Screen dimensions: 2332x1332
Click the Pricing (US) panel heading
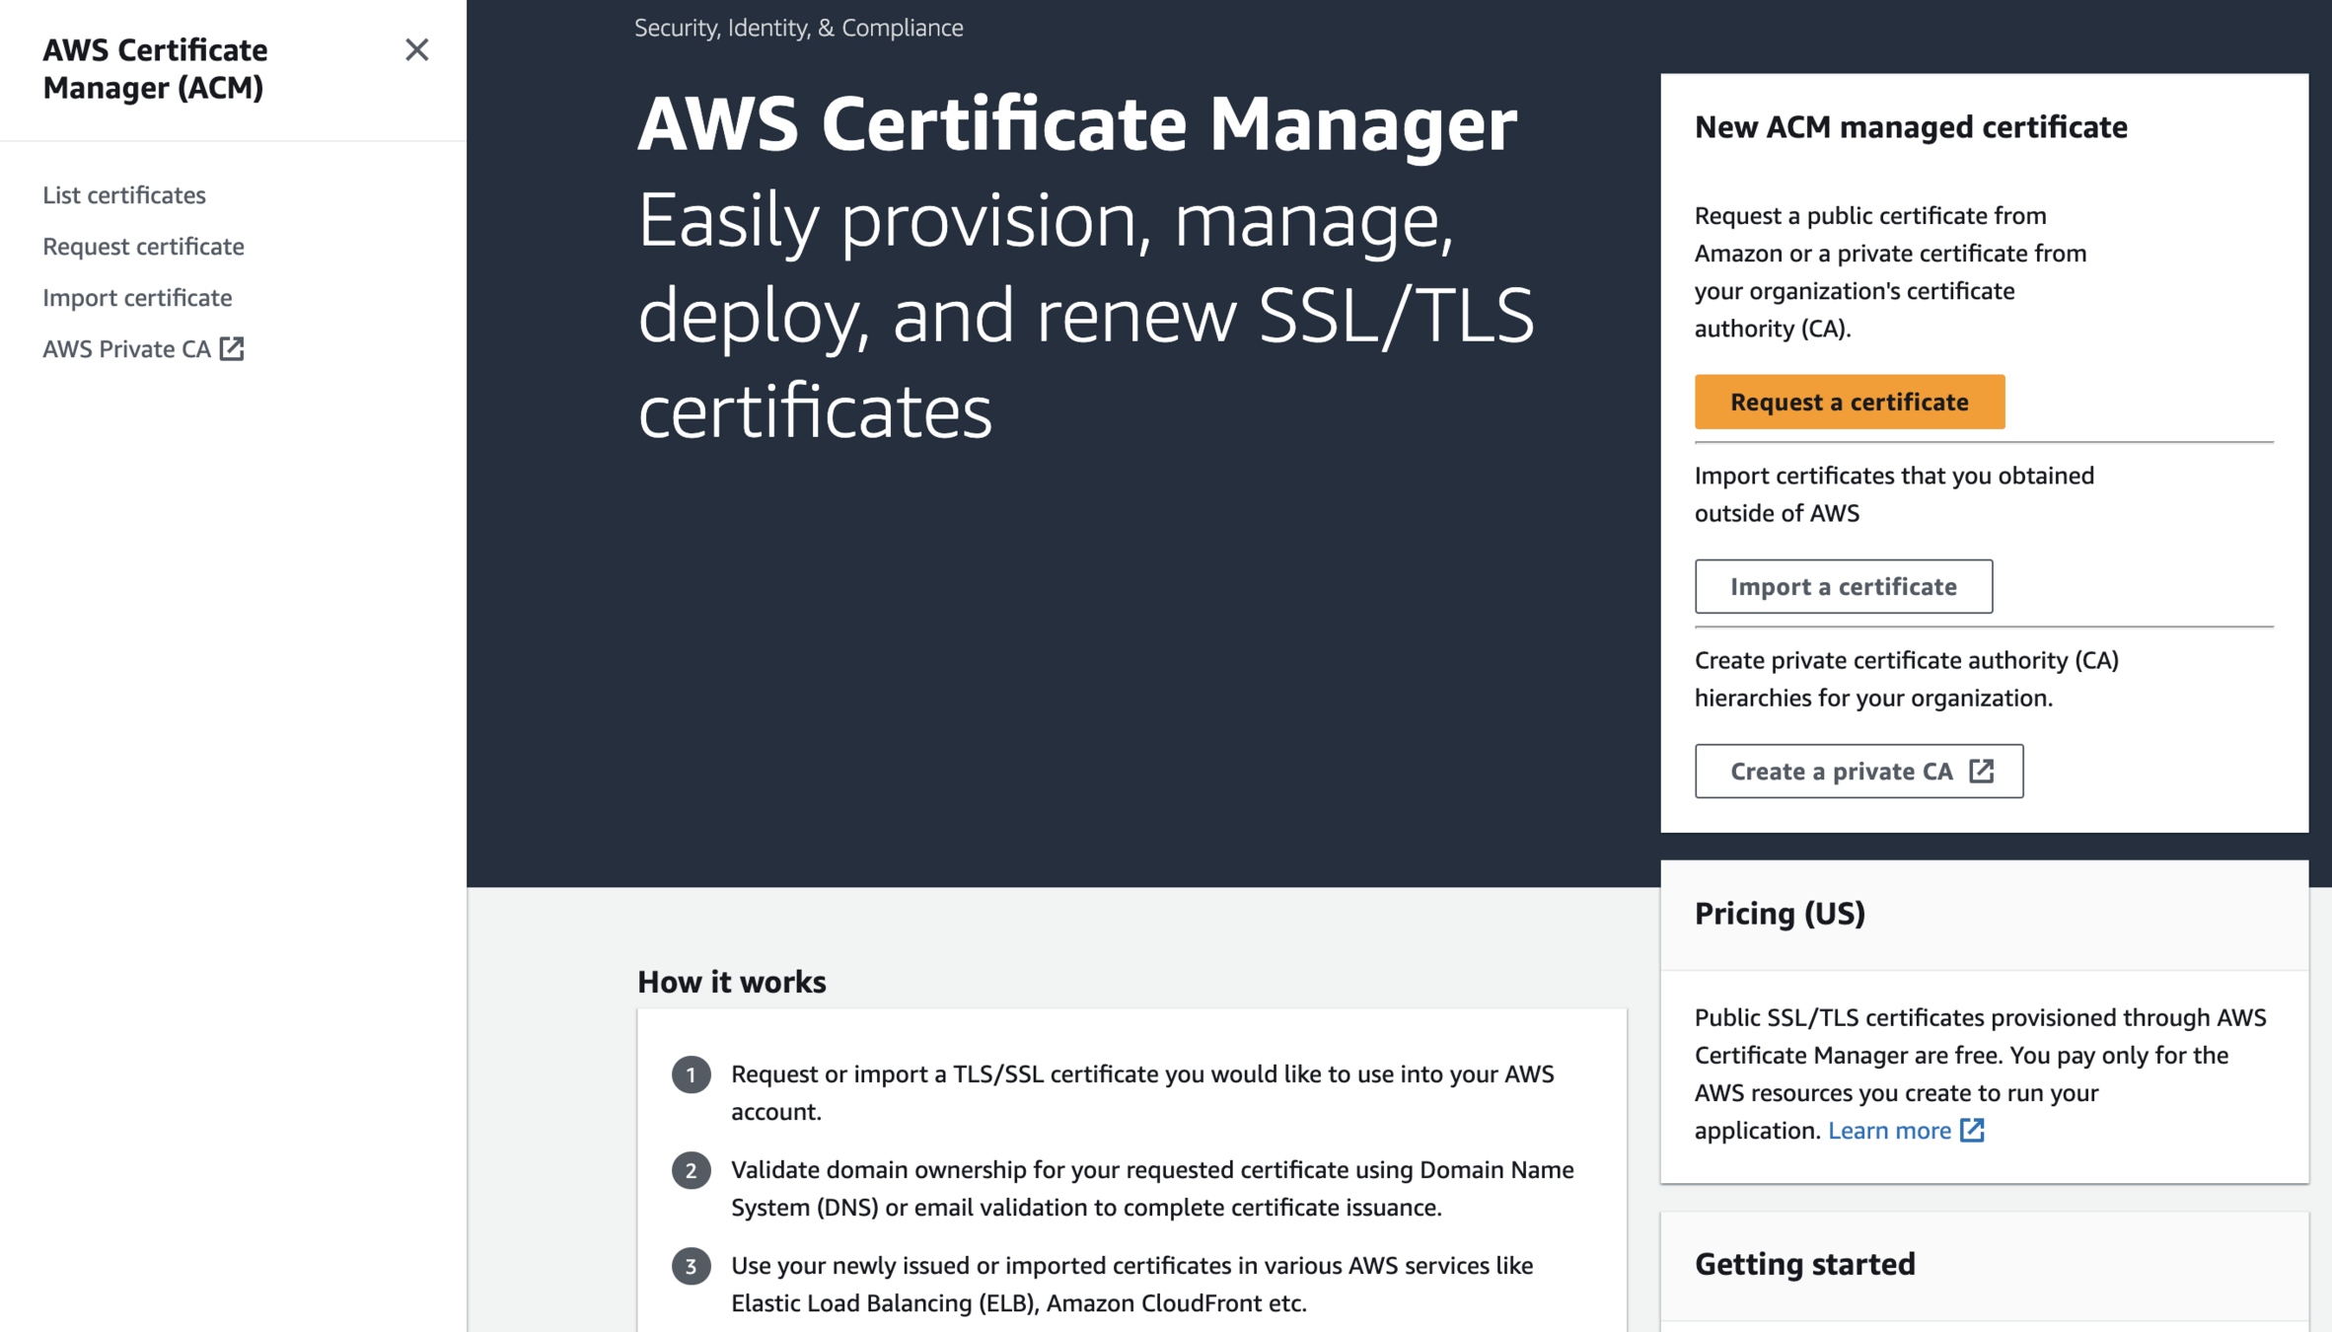[1780, 913]
